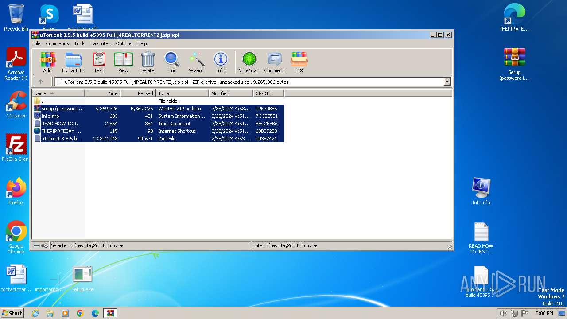The width and height of the screenshot is (567, 319).
Task: Open the Comment tool
Action: coord(274,62)
